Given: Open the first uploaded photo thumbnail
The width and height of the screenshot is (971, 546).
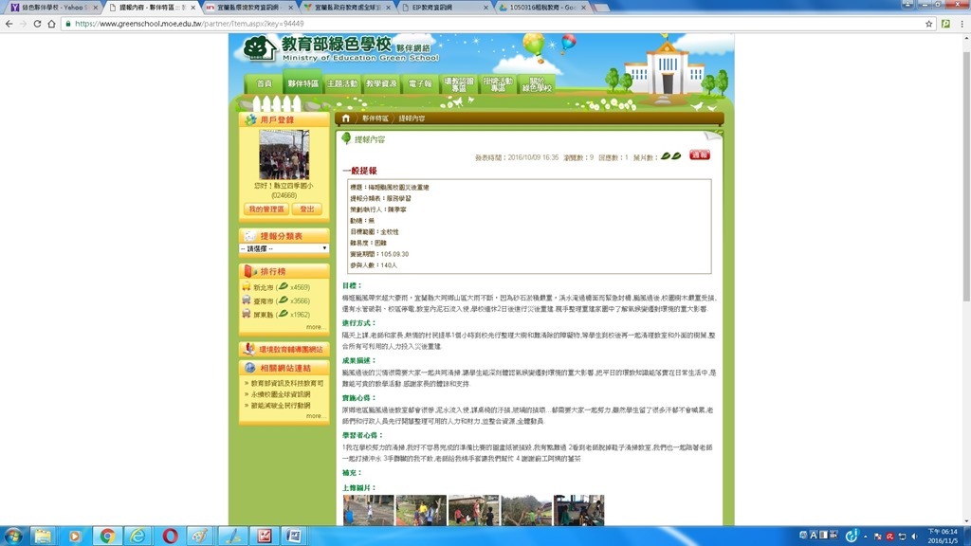Looking at the screenshot, I should click(369, 510).
